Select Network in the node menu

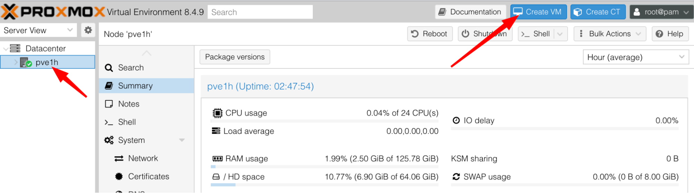pyautogui.click(x=143, y=158)
